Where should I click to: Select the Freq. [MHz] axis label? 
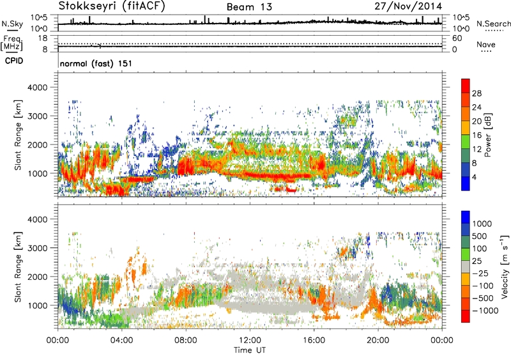pos(11,43)
